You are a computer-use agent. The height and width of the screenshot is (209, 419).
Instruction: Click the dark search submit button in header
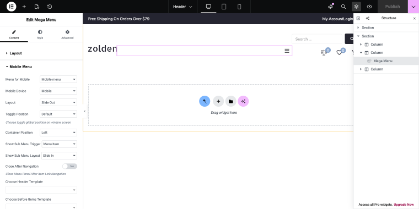pyautogui.click(x=349, y=39)
